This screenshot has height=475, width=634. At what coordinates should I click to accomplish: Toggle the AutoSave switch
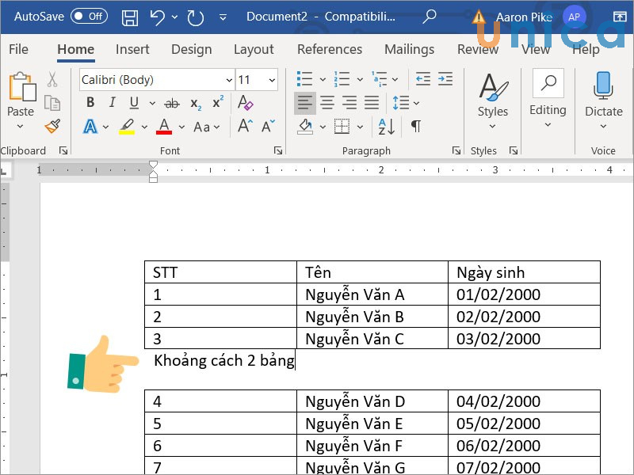pos(88,17)
